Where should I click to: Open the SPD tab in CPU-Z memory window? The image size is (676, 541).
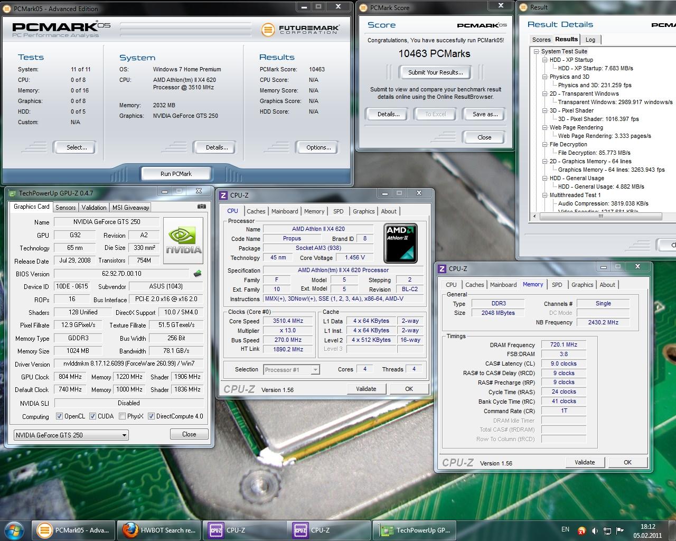pyautogui.click(x=557, y=285)
